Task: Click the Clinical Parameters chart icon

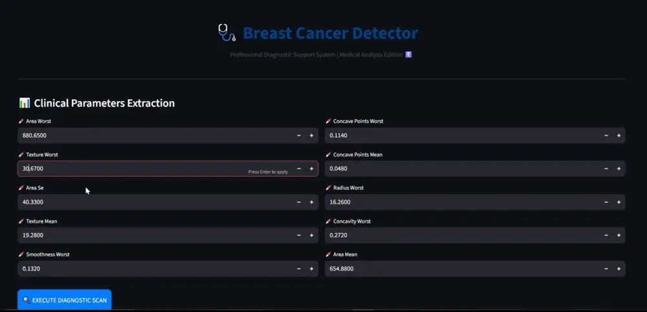Action: point(25,103)
